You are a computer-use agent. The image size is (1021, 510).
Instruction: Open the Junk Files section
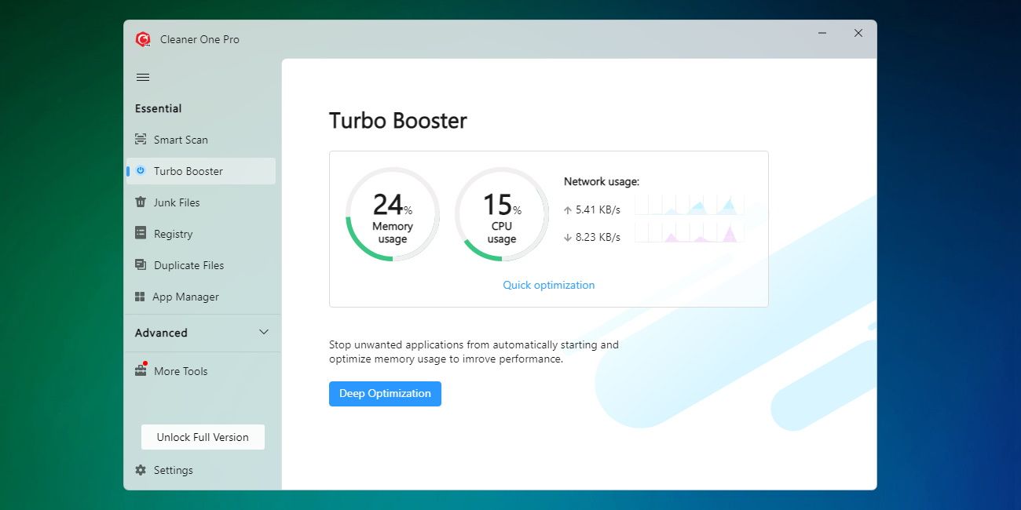177,202
